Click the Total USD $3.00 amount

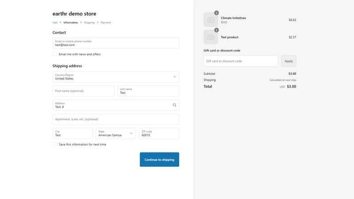point(292,86)
